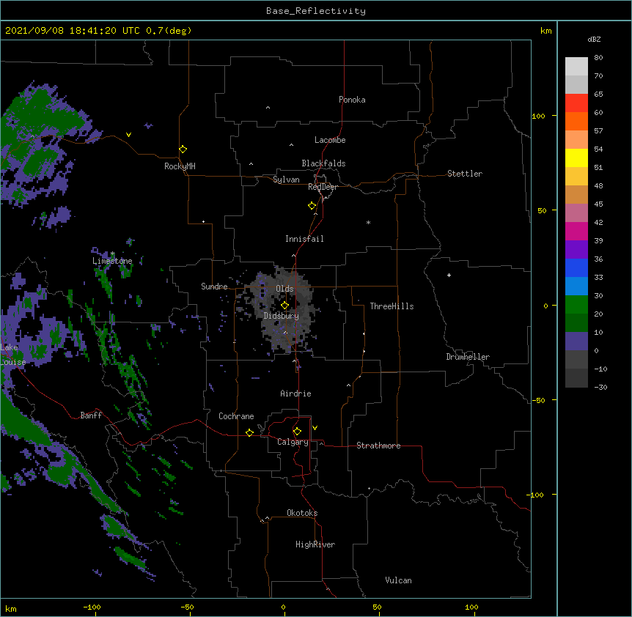Click the Stettler city label
632x617 pixels.
[465, 174]
